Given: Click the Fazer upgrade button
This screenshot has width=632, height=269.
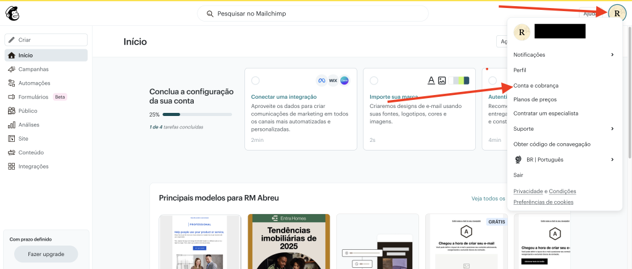Looking at the screenshot, I should 46,254.
